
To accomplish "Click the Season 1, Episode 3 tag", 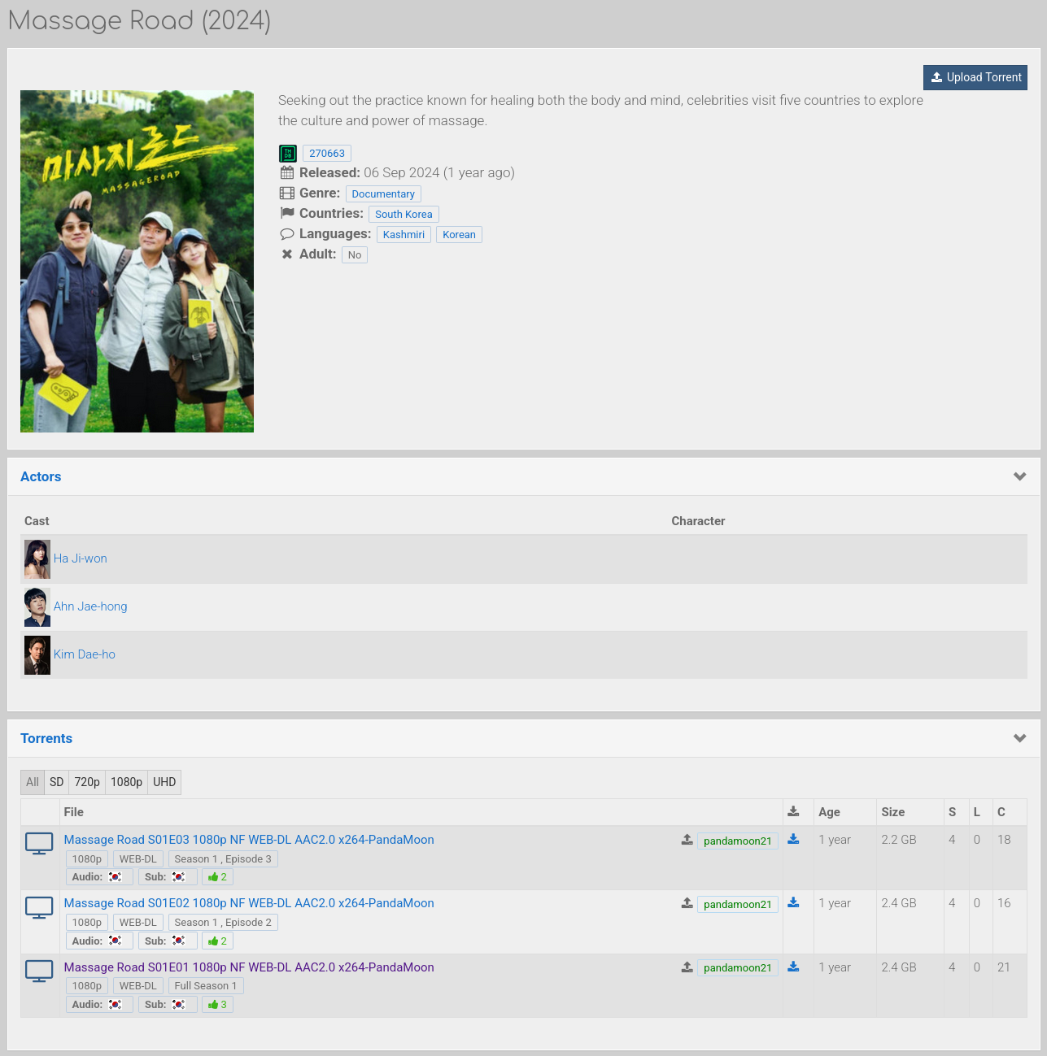I will pyautogui.click(x=223, y=859).
